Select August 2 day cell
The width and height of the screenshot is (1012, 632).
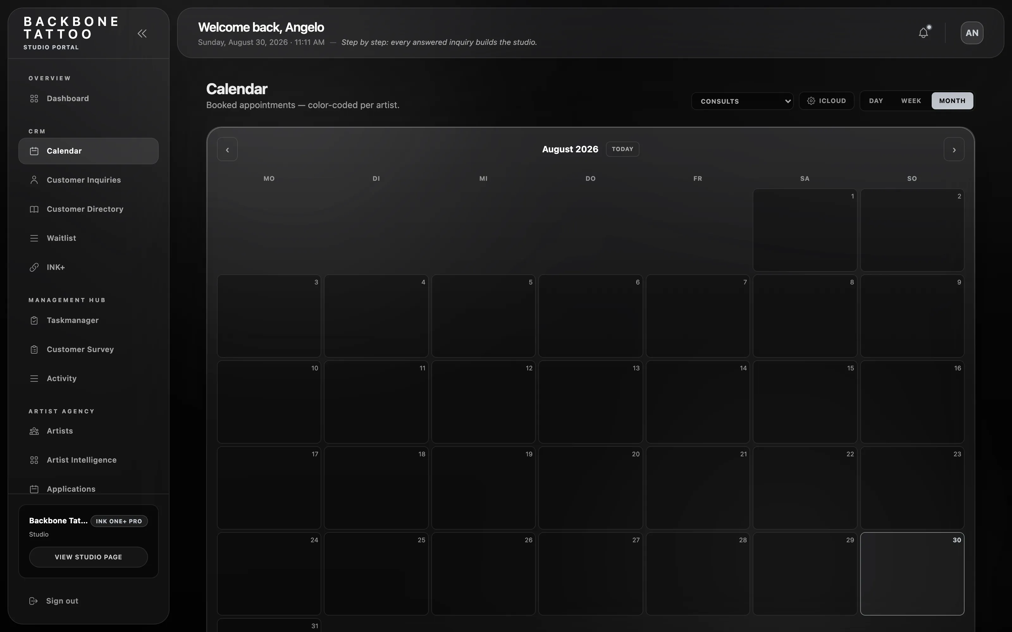point(912,230)
